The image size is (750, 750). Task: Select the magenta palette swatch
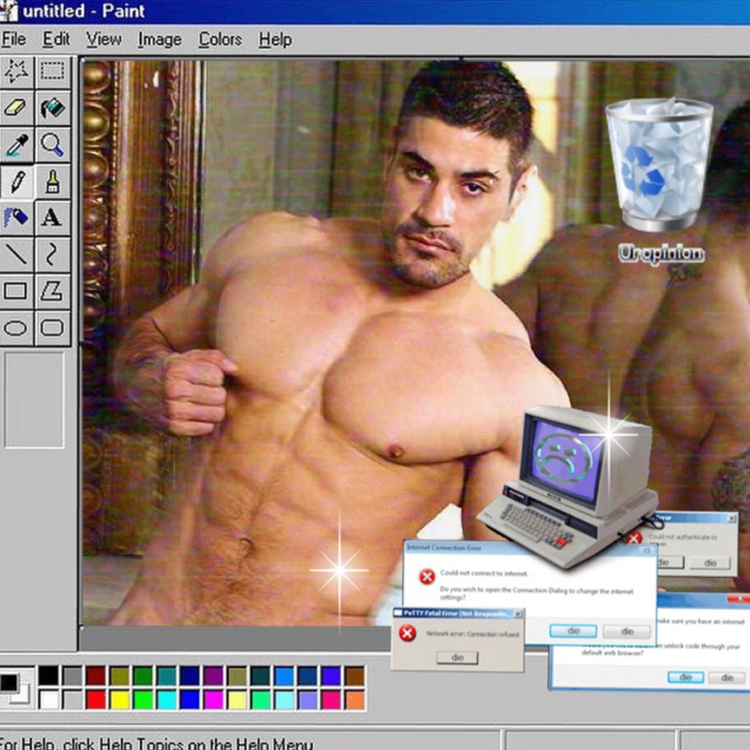213,699
